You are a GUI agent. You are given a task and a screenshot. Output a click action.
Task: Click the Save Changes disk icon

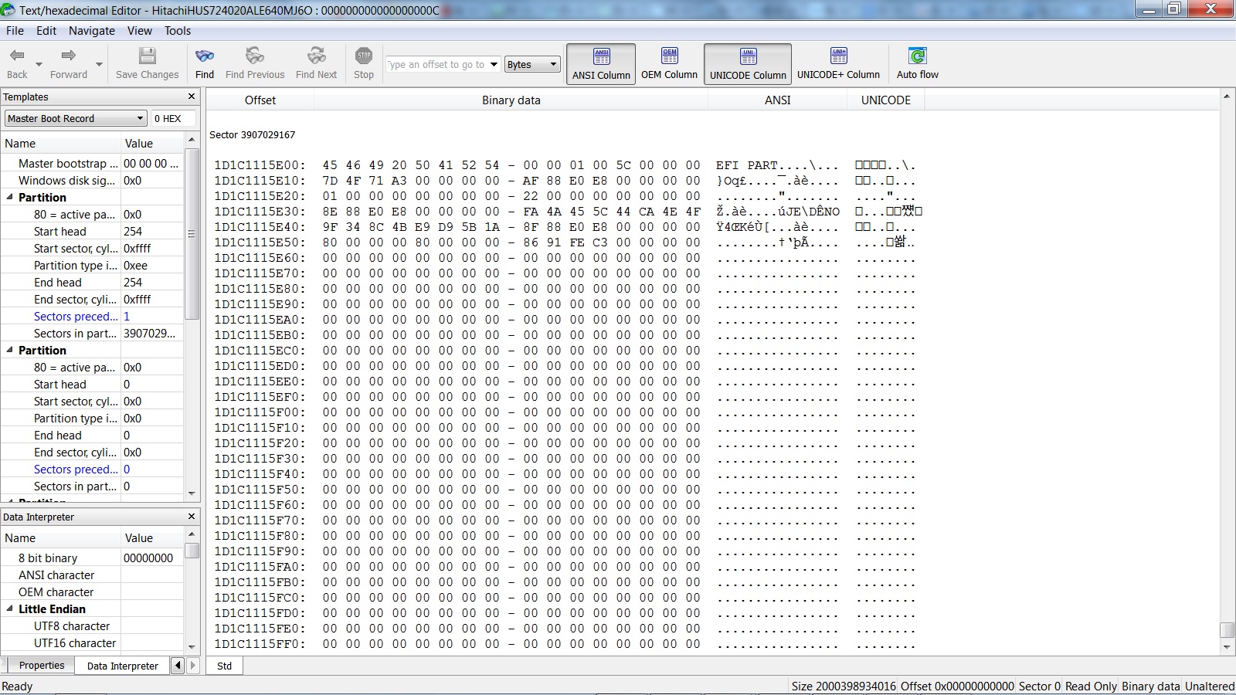pos(147,56)
